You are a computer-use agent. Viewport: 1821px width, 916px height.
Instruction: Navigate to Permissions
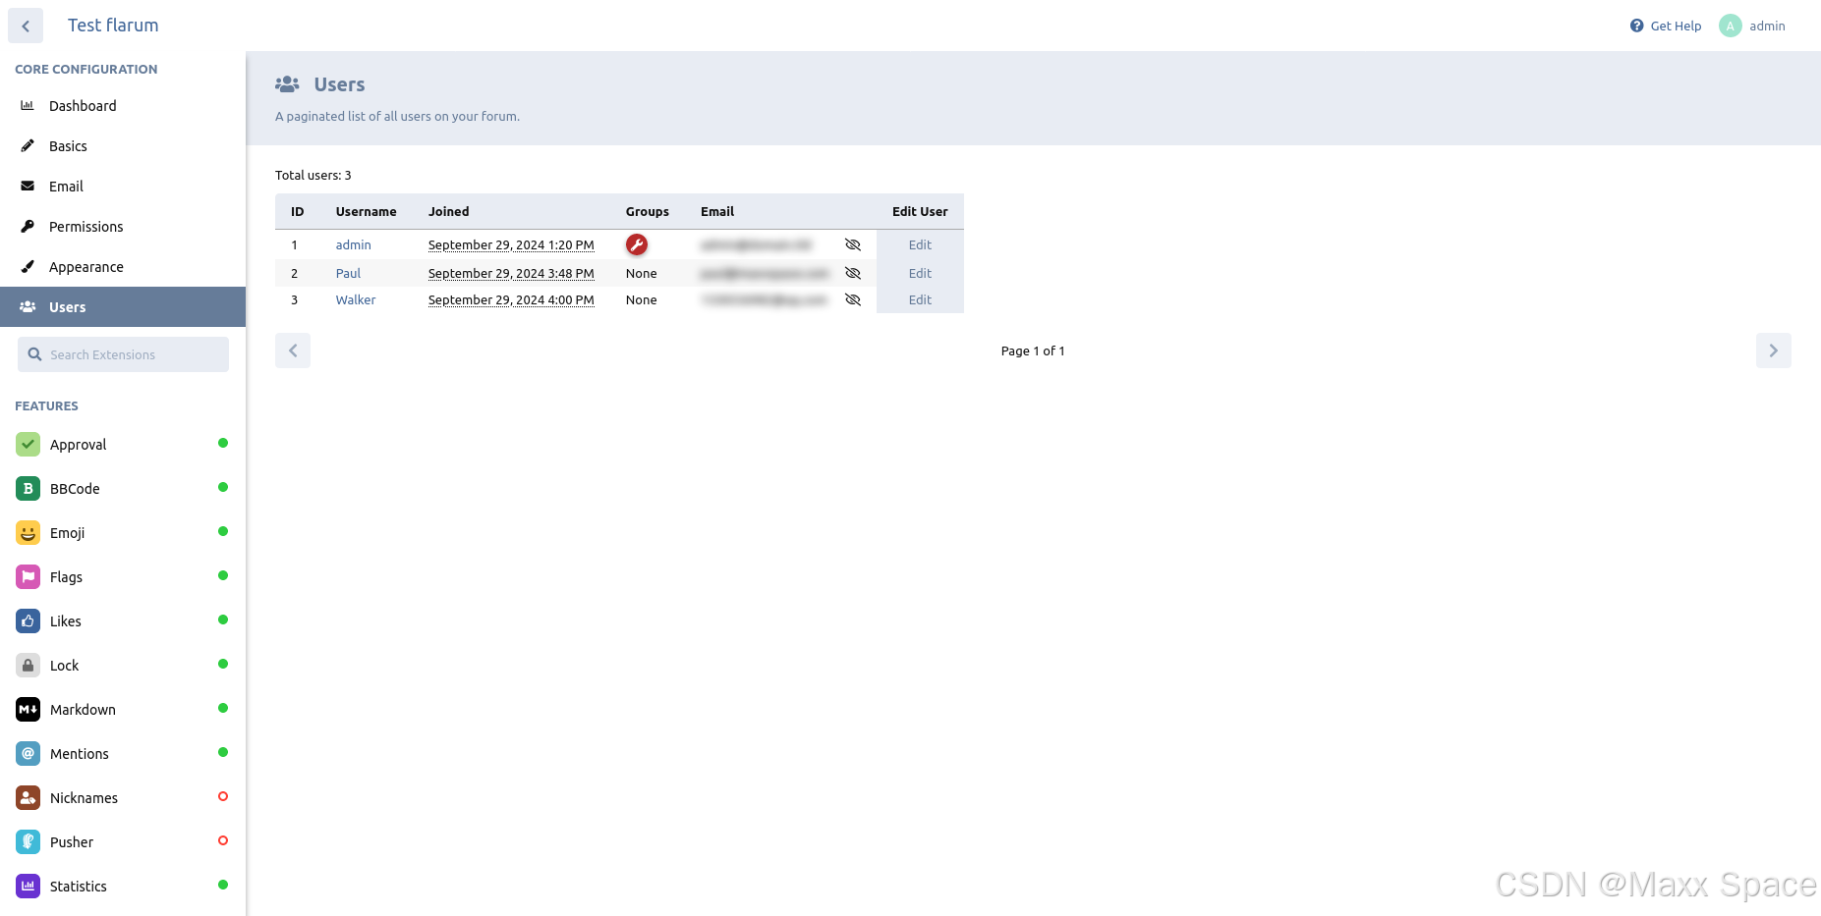(x=123, y=227)
